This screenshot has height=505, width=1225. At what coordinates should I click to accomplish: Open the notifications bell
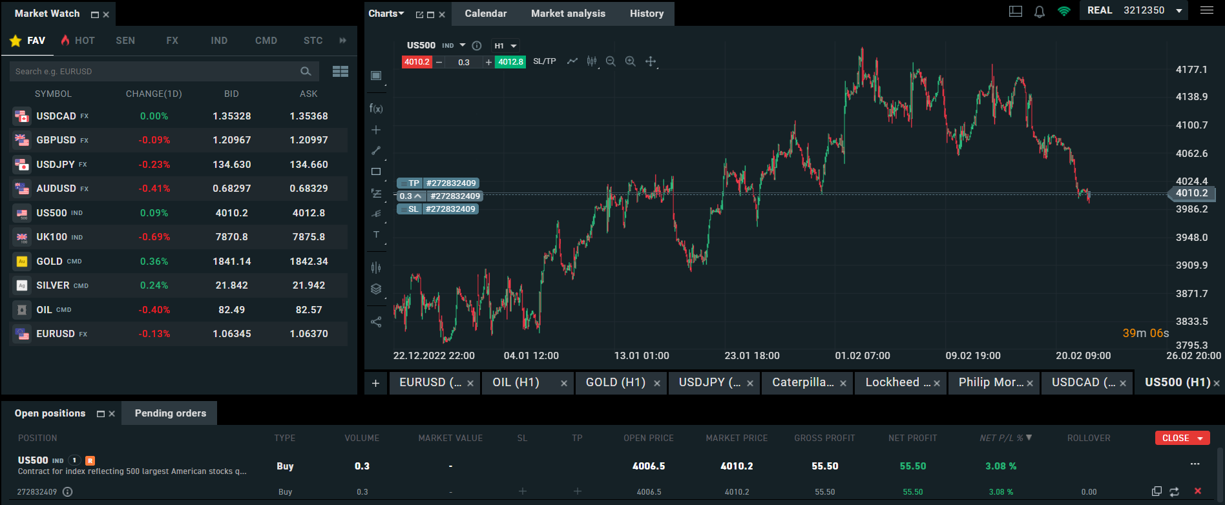(1039, 12)
